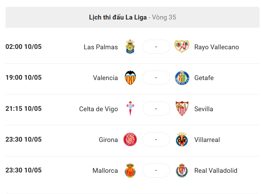Open the Valencia vs Getafe score box
The image size is (261, 194).
point(156,77)
